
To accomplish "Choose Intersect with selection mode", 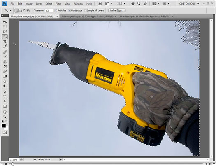I will [x=28, y=10].
